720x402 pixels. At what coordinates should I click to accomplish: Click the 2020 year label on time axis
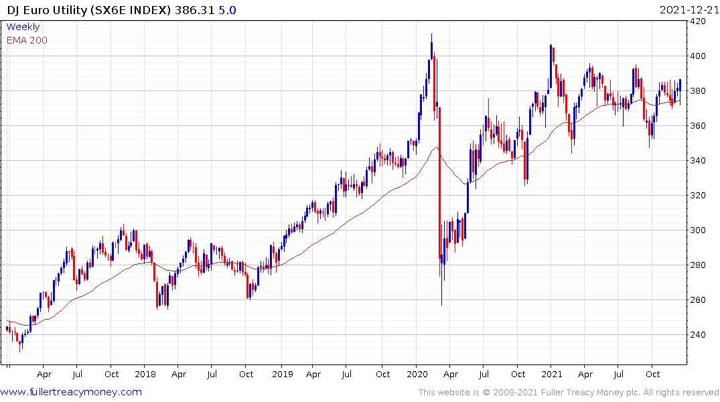pyautogui.click(x=417, y=375)
